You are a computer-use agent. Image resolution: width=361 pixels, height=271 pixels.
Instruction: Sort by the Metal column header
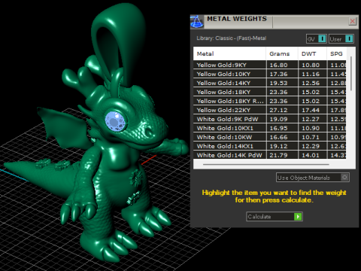pyautogui.click(x=229, y=53)
